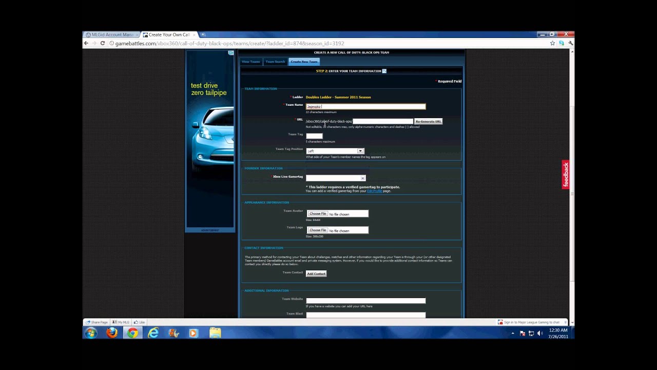The height and width of the screenshot is (370, 657).
Task: Choose File for Team Logo
Action: pos(318,230)
